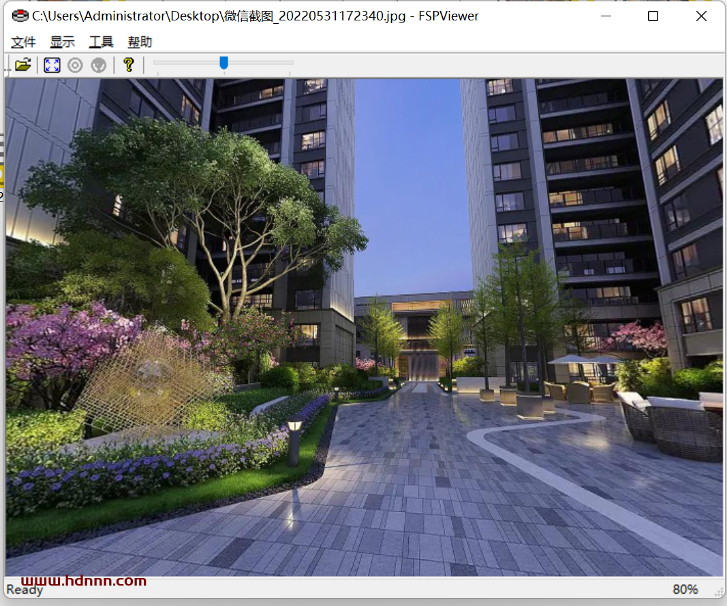Minimize the FSPViewer window
727x606 pixels.
(x=606, y=16)
